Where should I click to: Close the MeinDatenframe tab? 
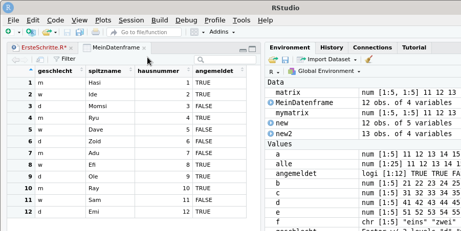(144, 48)
